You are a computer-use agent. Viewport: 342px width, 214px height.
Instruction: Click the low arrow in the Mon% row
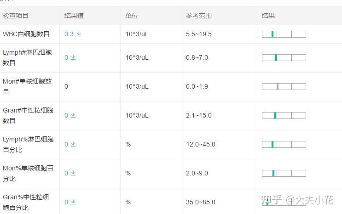73,173
